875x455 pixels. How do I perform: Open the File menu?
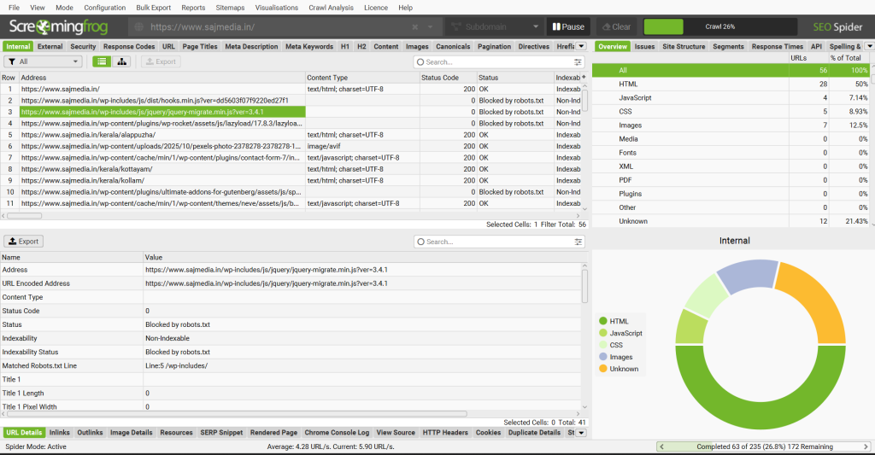click(x=14, y=7)
